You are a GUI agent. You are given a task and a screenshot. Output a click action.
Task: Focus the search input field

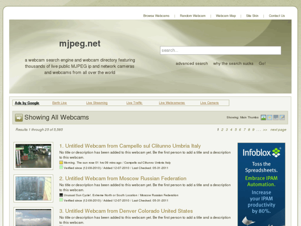tap(221, 51)
